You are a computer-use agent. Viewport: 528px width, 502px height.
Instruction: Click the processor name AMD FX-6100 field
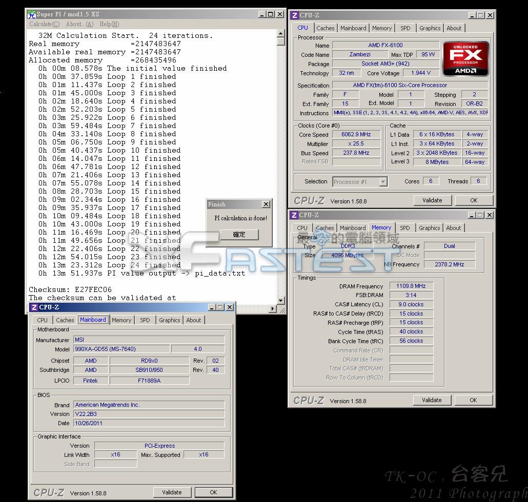click(385, 45)
